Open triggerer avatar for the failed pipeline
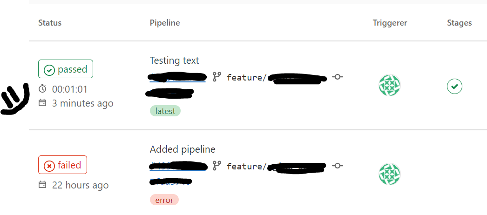This screenshot has height=215, width=487. tap(390, 174)
